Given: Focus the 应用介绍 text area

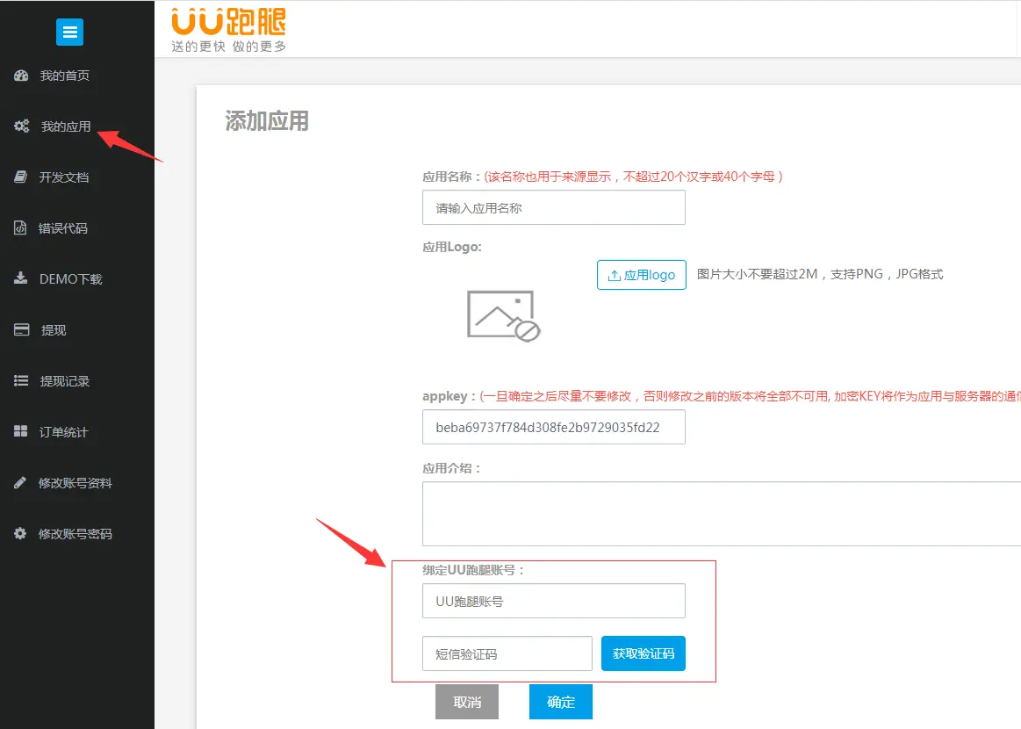Looking at the screenshot, I should [722, 514].
